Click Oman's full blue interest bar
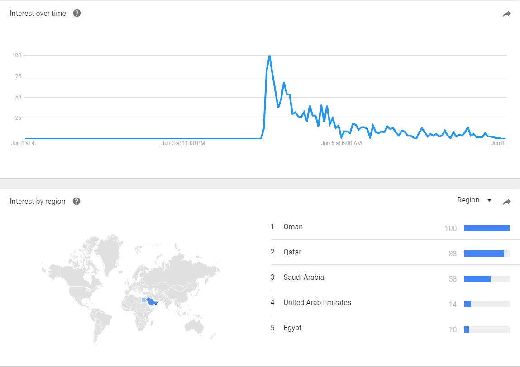 [x=487, y=228]
